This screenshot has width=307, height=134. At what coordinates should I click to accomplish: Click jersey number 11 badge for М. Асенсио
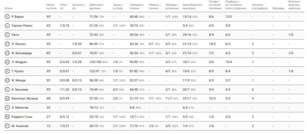(7, 126)
